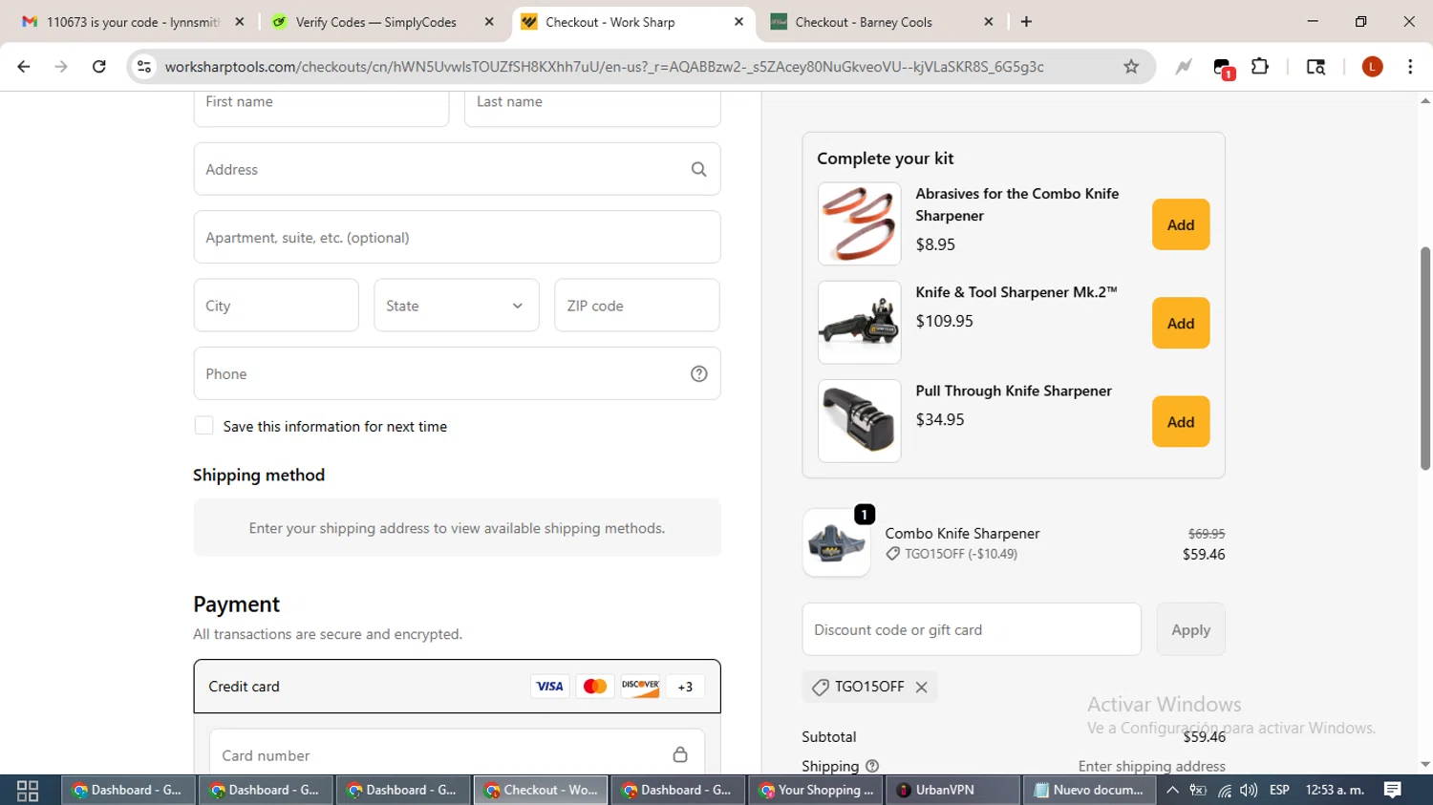Close the Gmail code tab

click(x=240, y=21)
